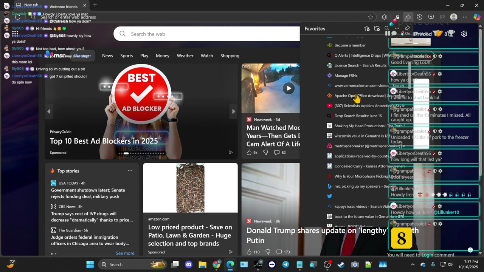The image size is (484, 272).
Task: Open Government shutdown latest headline
Action: [x=88, y=193]
